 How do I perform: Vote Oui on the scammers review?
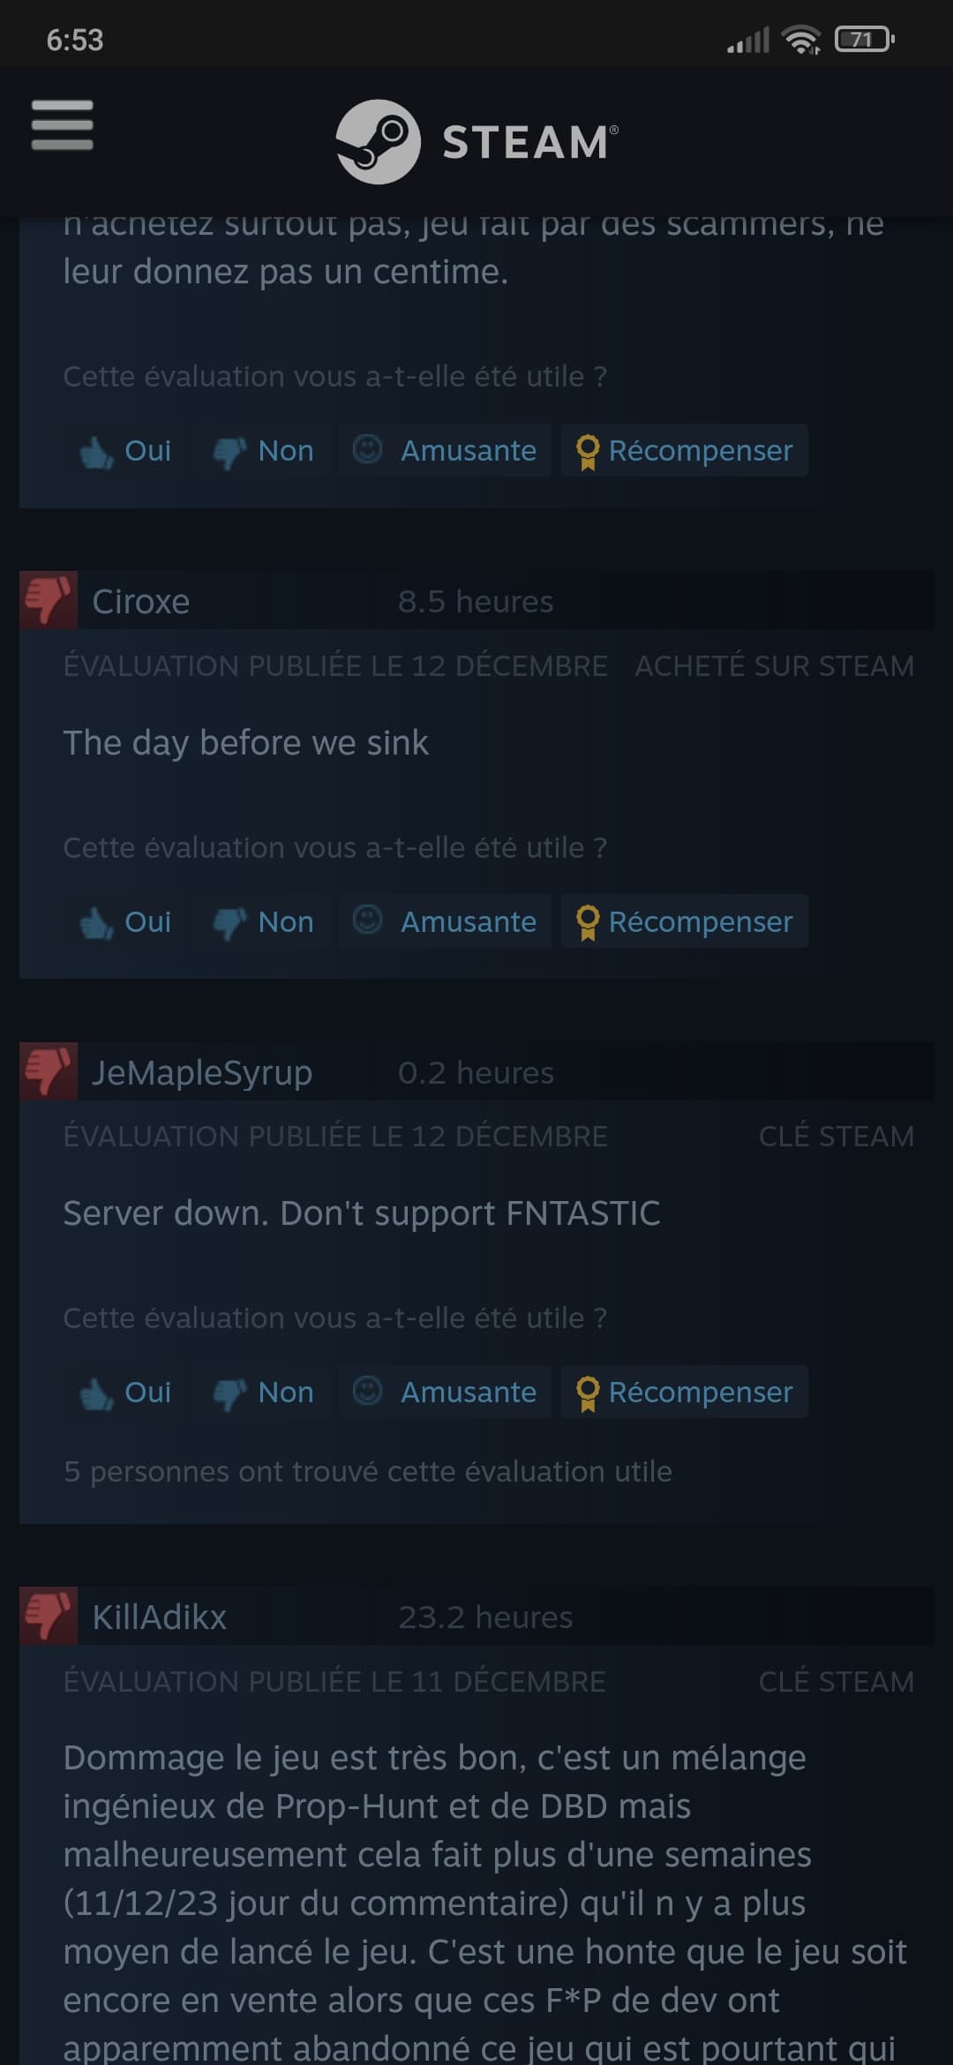124,450
